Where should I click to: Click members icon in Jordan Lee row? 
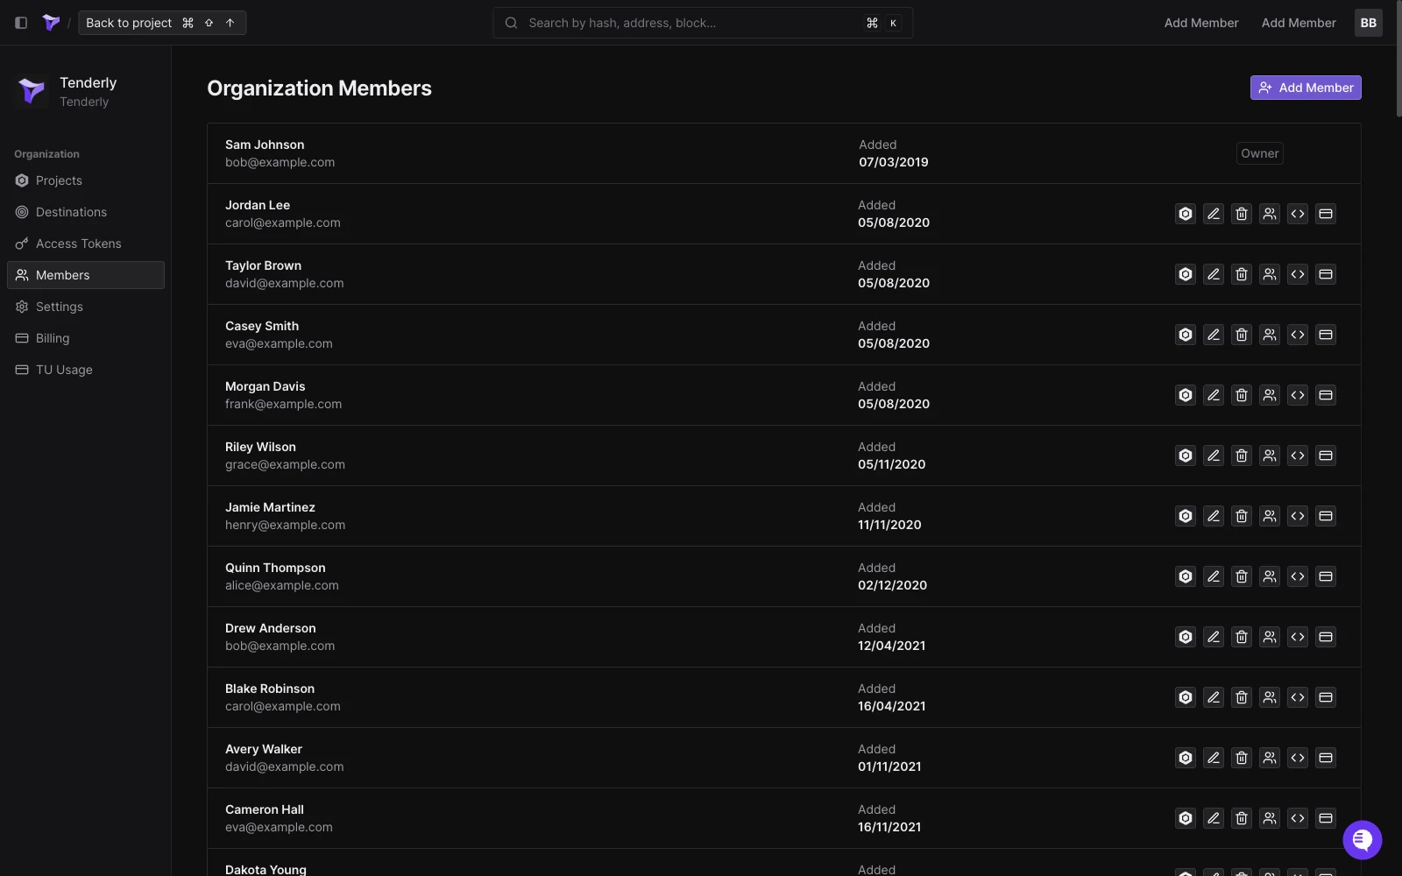[1270, 214]
